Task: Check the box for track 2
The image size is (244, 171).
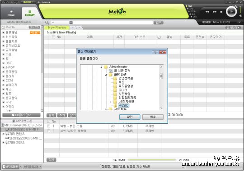Action: tap(48, 131)
